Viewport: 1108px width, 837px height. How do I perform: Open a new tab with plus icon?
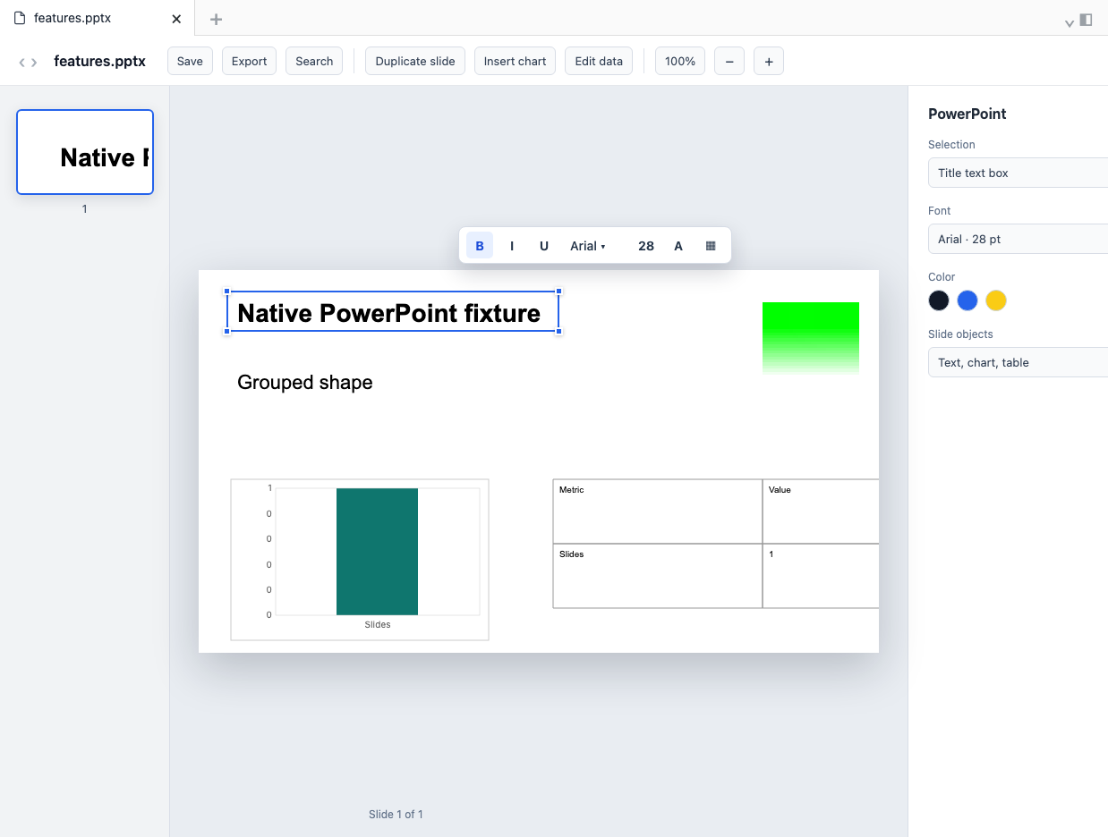point(216,19)
